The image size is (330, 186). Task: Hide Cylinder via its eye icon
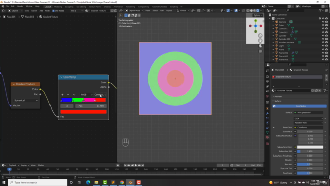click(x=323, y=36)
